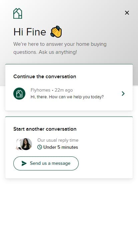The image size is (138, 246).
Task: Click the waving hand emoji
Action: 56,31
